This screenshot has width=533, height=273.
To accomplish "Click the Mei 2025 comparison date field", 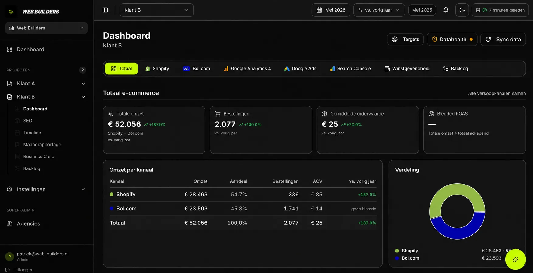I will 422,10.
